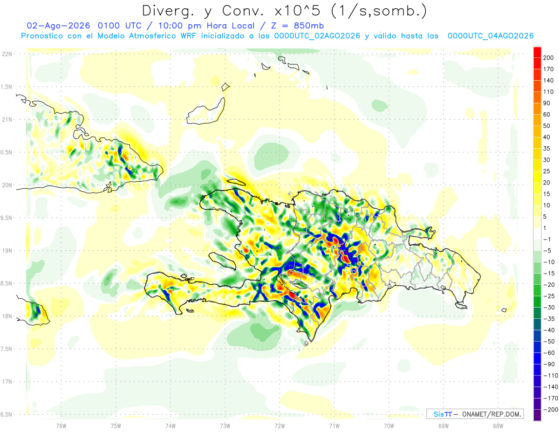559x432 pixels.
Task: Click the colorbar value '60'
Action: click(x=548, y=115)
